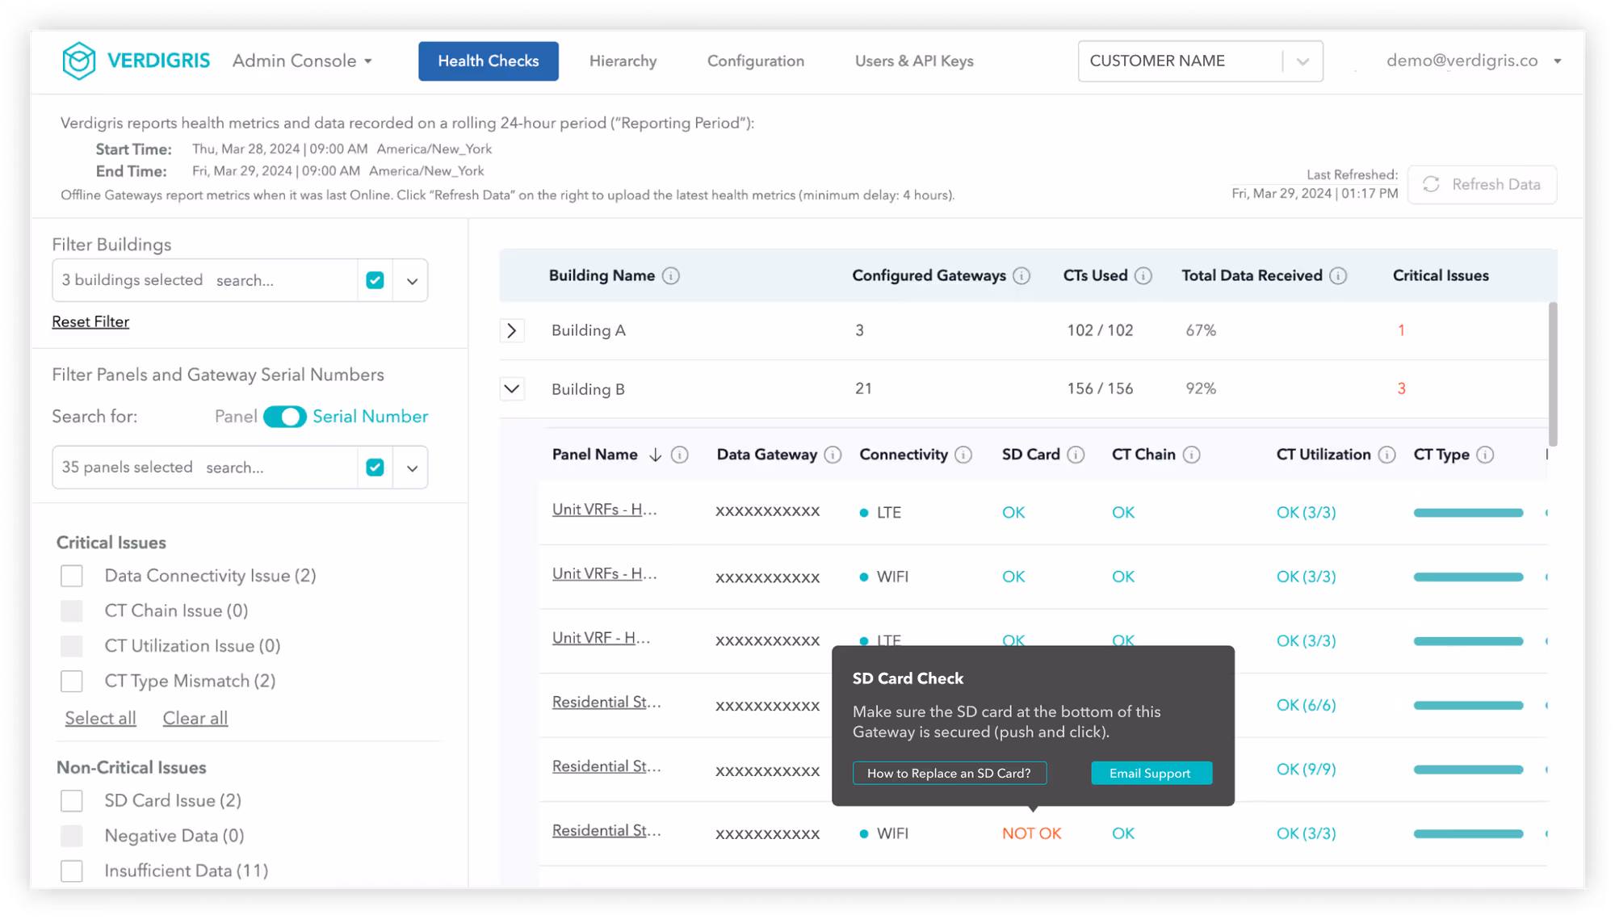Click the first row's CT Type progress bar

1467,513
